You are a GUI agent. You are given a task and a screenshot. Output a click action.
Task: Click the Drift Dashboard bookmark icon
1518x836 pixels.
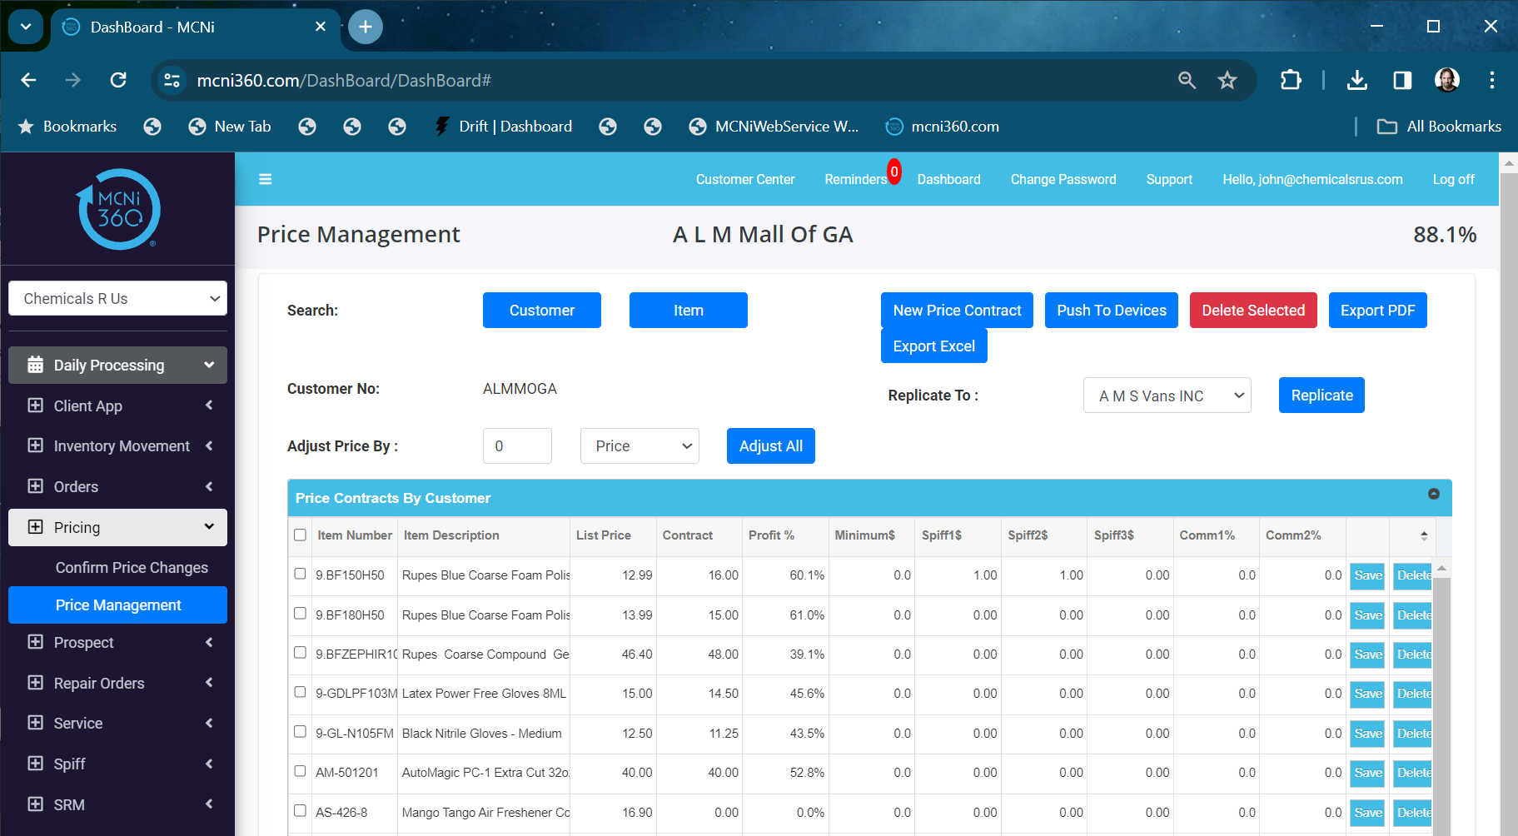(x=440, y=126)
